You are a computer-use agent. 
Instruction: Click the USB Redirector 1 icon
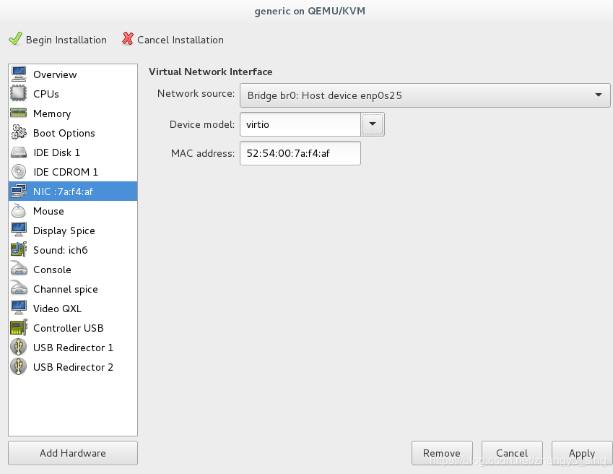[x=18, y=348]
